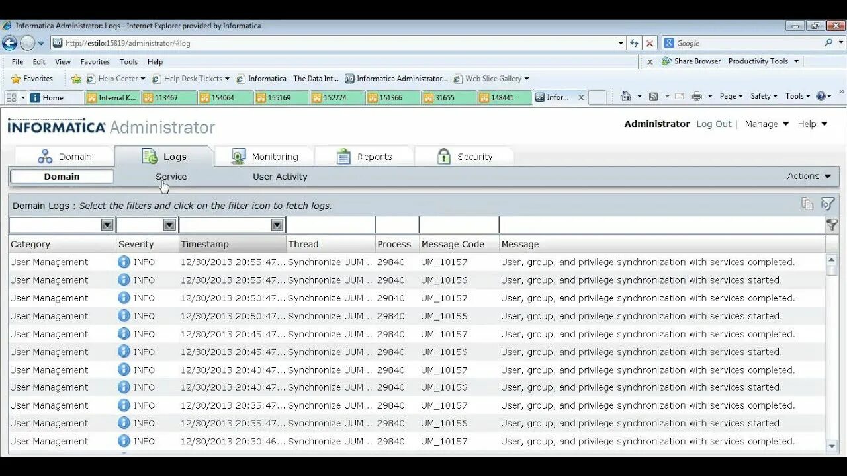Click INFO icon in the first UM_10157 row
This screenshot has height=476, width=847.
124,262
